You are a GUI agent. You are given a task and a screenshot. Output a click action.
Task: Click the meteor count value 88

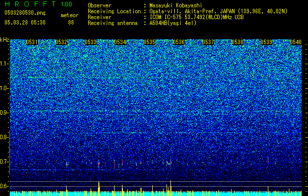[x=71, y=23]
